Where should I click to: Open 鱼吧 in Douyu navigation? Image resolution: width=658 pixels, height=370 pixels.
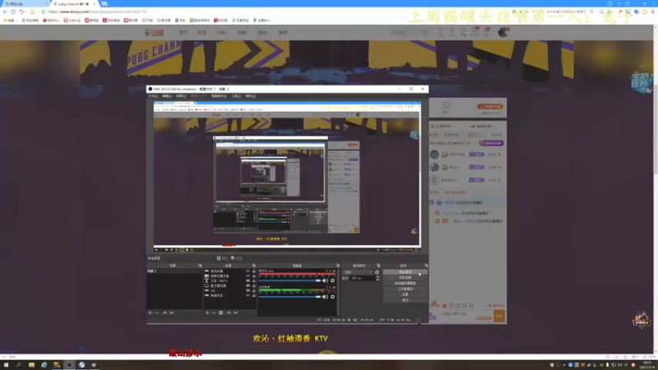click(283, 32)
